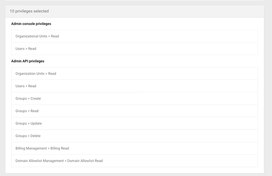The image size is (272, 176).
Task: Select Users > Read under Admin console privileges
Action: tap(26, 49)
